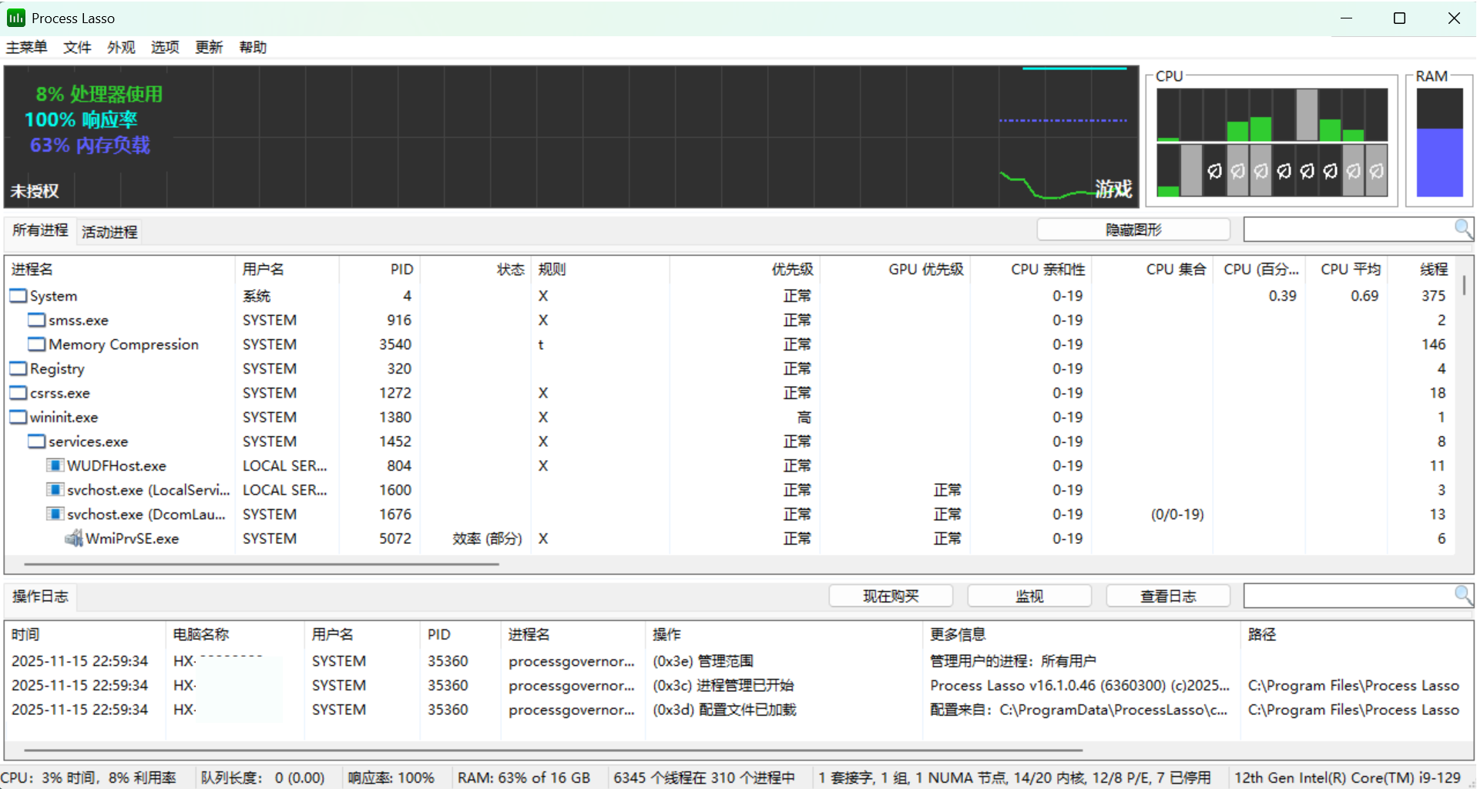Click a parked-core leaf icon in the CPU panel
The height and width of the screenshot is (789, 1477).
[x=1213, y=171]
